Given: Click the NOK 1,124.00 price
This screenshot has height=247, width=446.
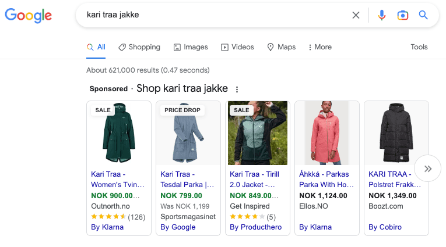Looking at the screenshot, I should 323,196.
